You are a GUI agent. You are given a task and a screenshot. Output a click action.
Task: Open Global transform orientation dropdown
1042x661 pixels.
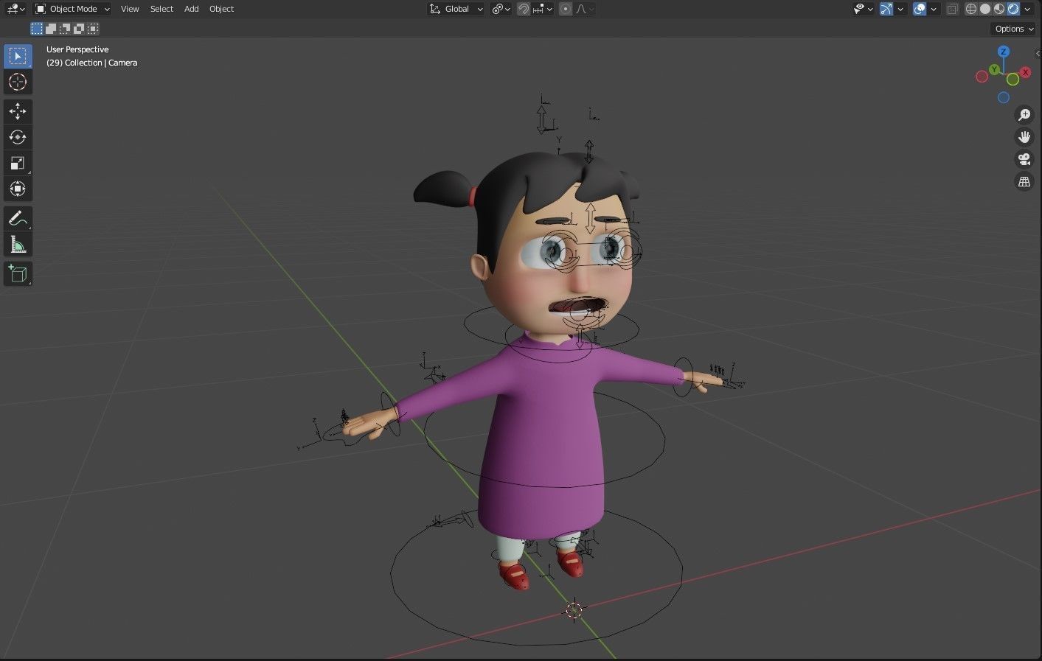point(456,9)
